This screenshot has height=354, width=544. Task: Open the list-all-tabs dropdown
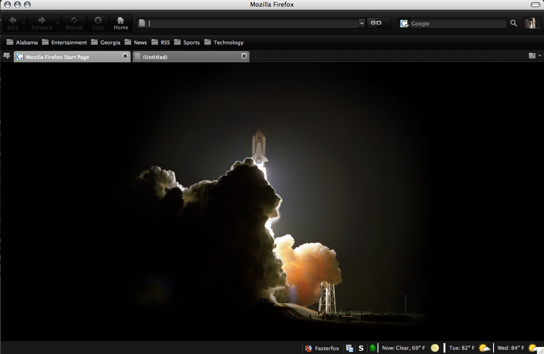[x=535, y=56]
